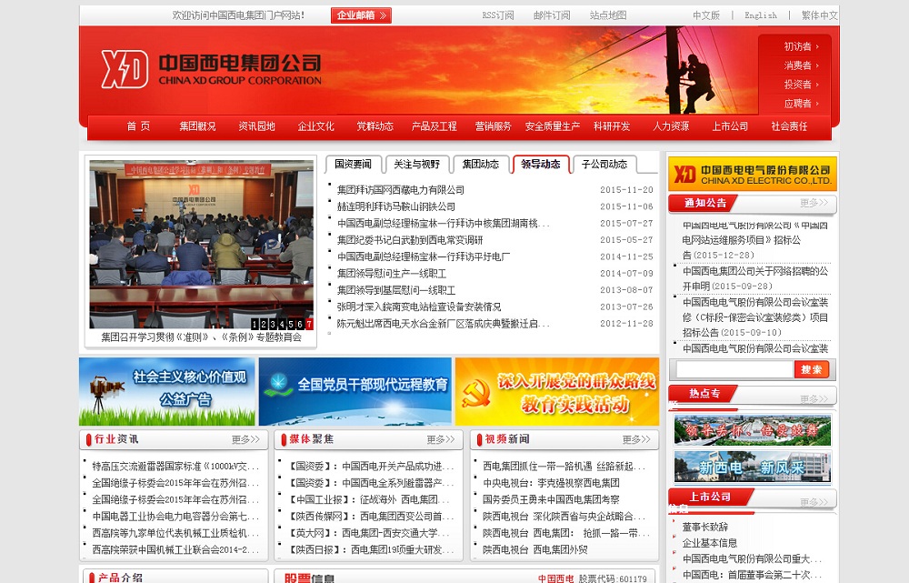Select the 领导动态 tab
This screenshot has width=909, height=583.
(541, 165)
